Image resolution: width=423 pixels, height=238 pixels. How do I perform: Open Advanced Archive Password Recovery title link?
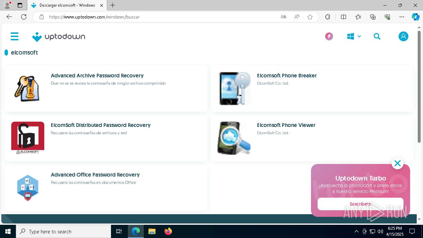(x=97, y=75)
